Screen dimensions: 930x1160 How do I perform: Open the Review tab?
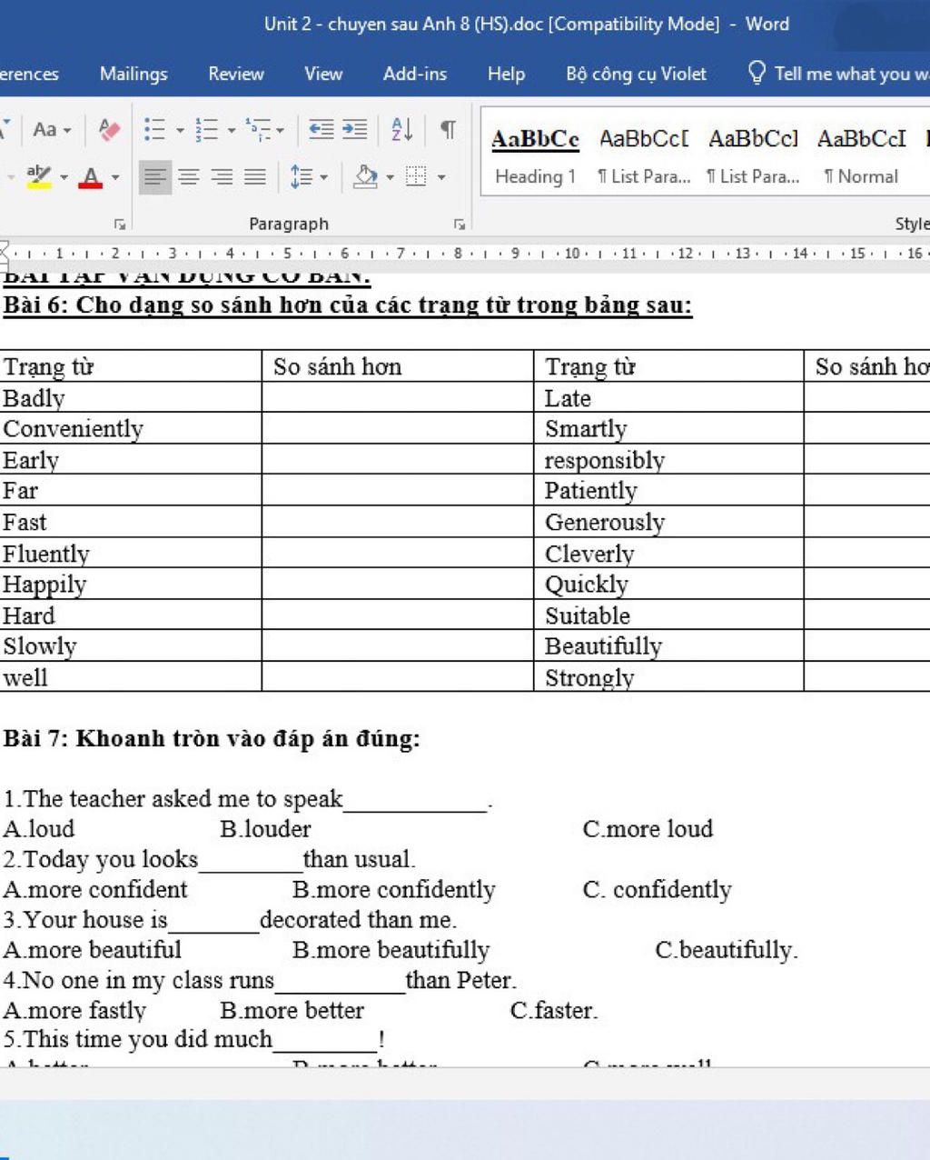[x=236, y=74]
